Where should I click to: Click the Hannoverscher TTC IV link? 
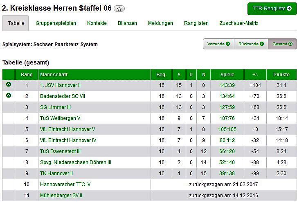(x=65, y=184)
